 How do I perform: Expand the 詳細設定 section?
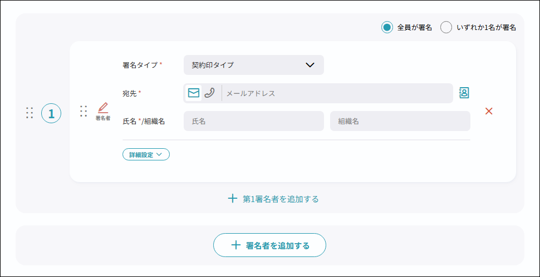[x=146, y=155]
